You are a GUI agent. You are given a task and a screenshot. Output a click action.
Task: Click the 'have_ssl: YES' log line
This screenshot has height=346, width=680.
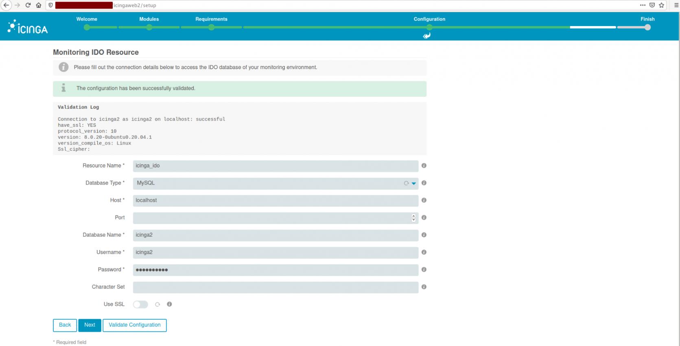click(x=77, y=125)
